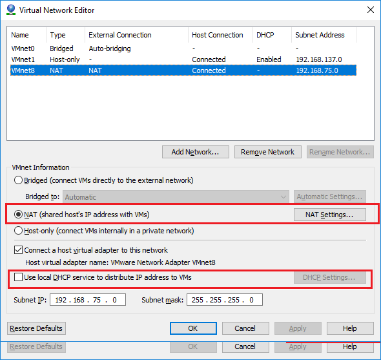Select the VMnet1 row
The height and width of the screenshot is (360, 381).
(x=183, y=59)
